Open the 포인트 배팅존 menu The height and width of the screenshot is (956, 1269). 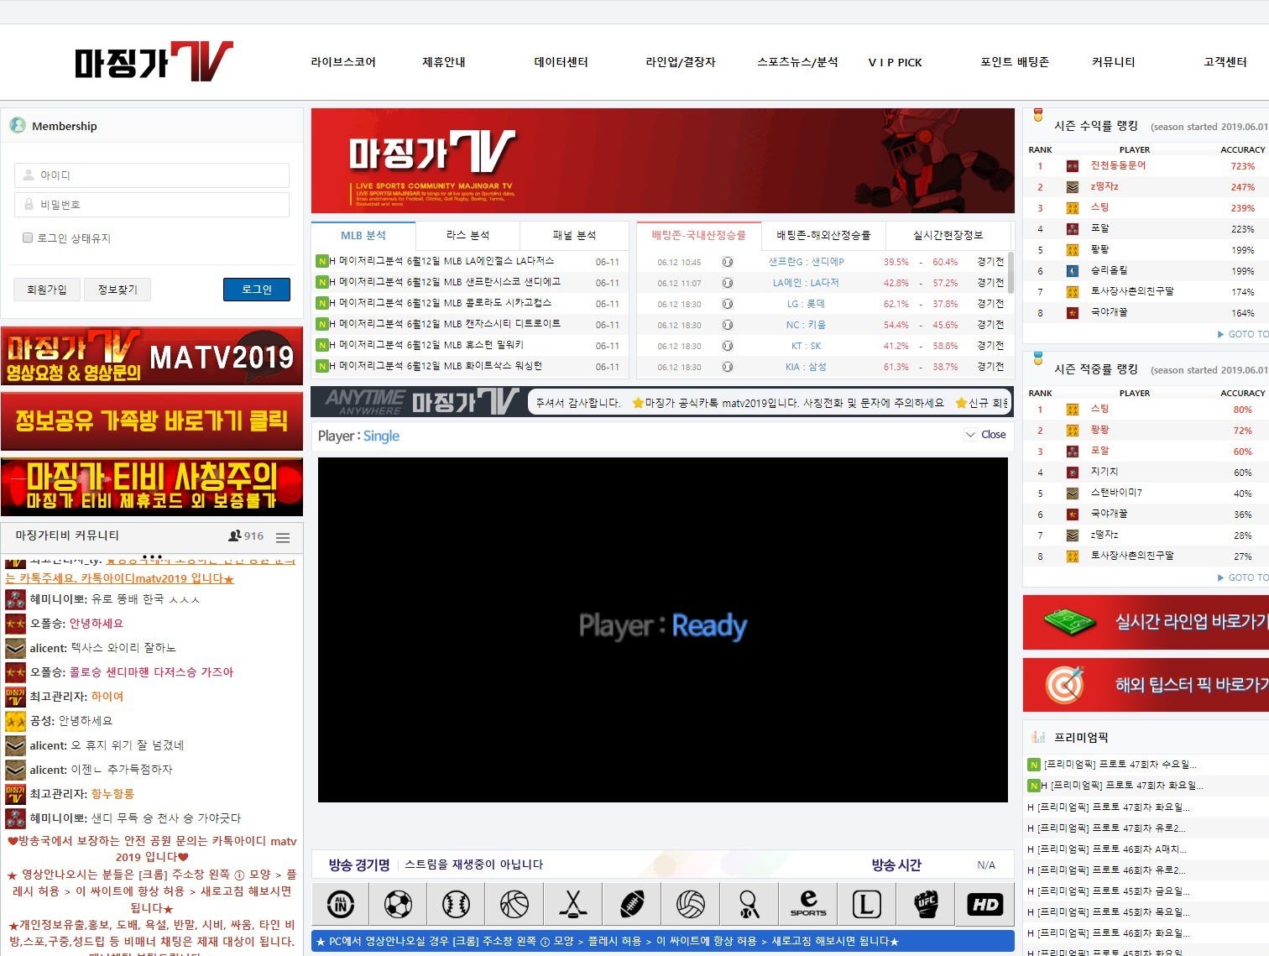1015,62
